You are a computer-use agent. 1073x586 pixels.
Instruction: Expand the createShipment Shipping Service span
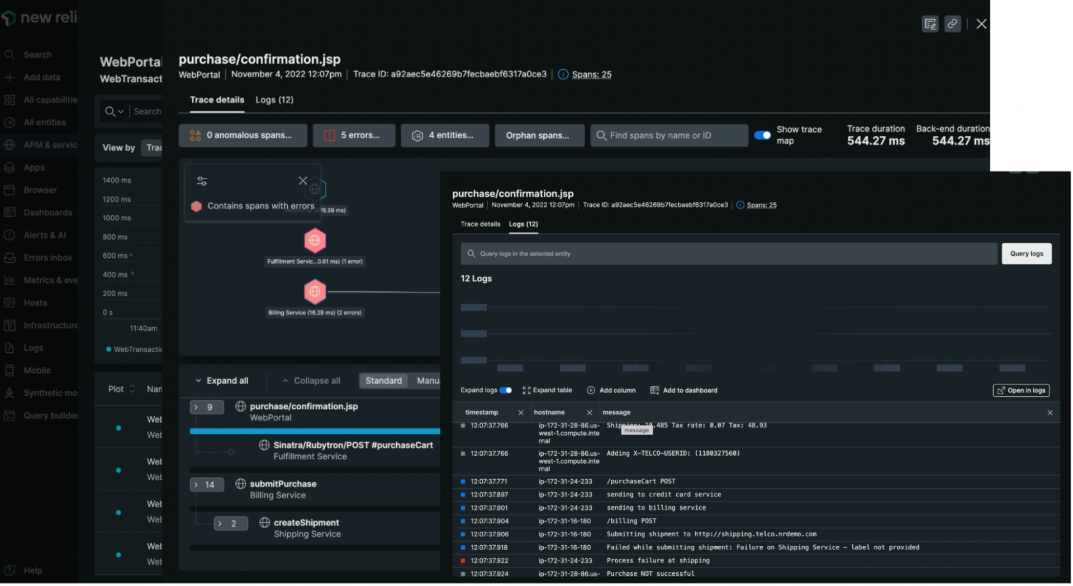click(x=231, y=523)
